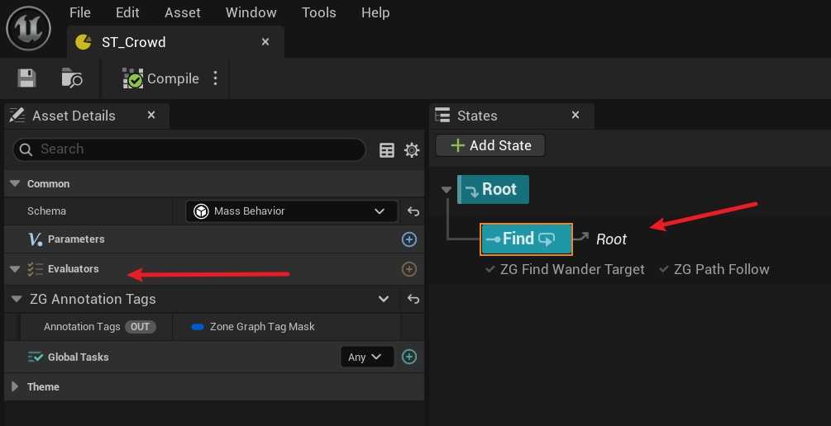Collapse the Root state tree arrow
Image resolution: width=831 pixels, height=426 pixels.
[x=447, y=190]
